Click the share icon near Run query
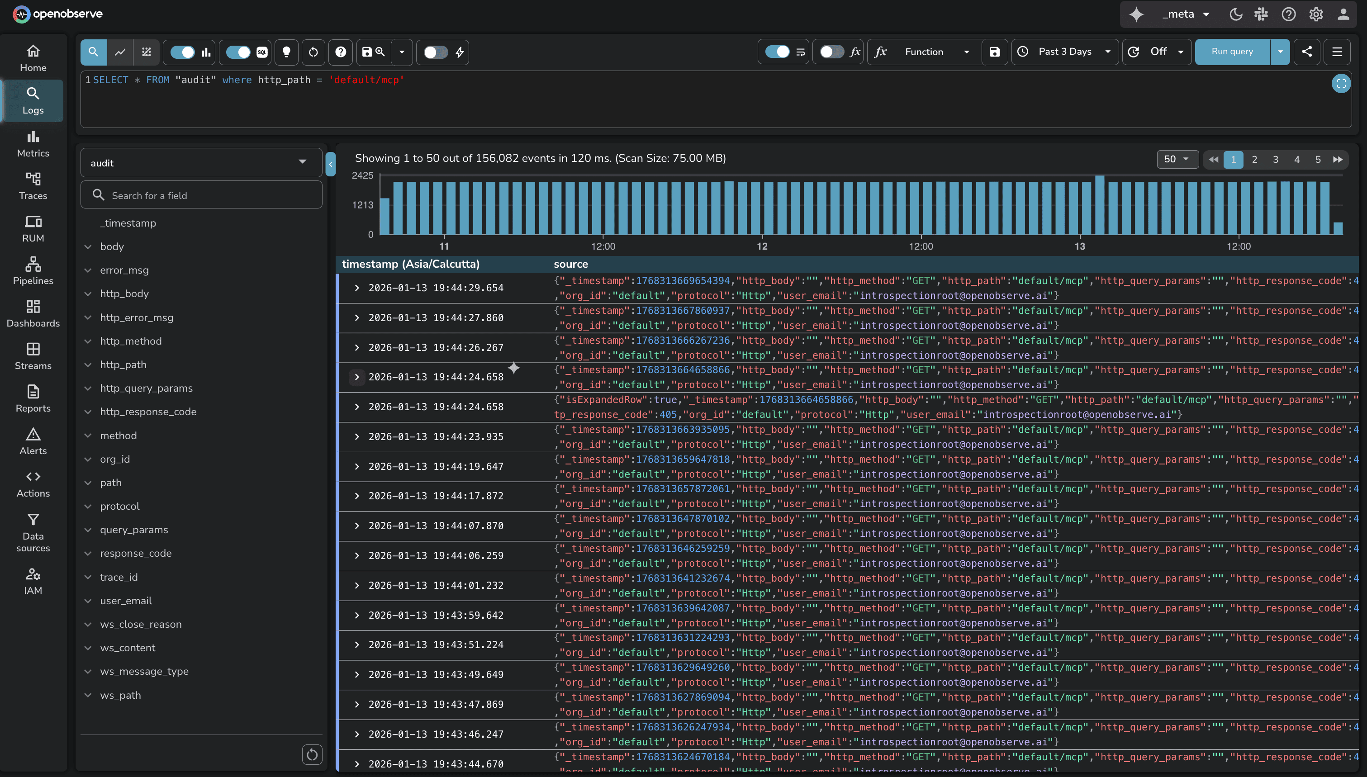The image size is (1367, 777). (1307, 52)
